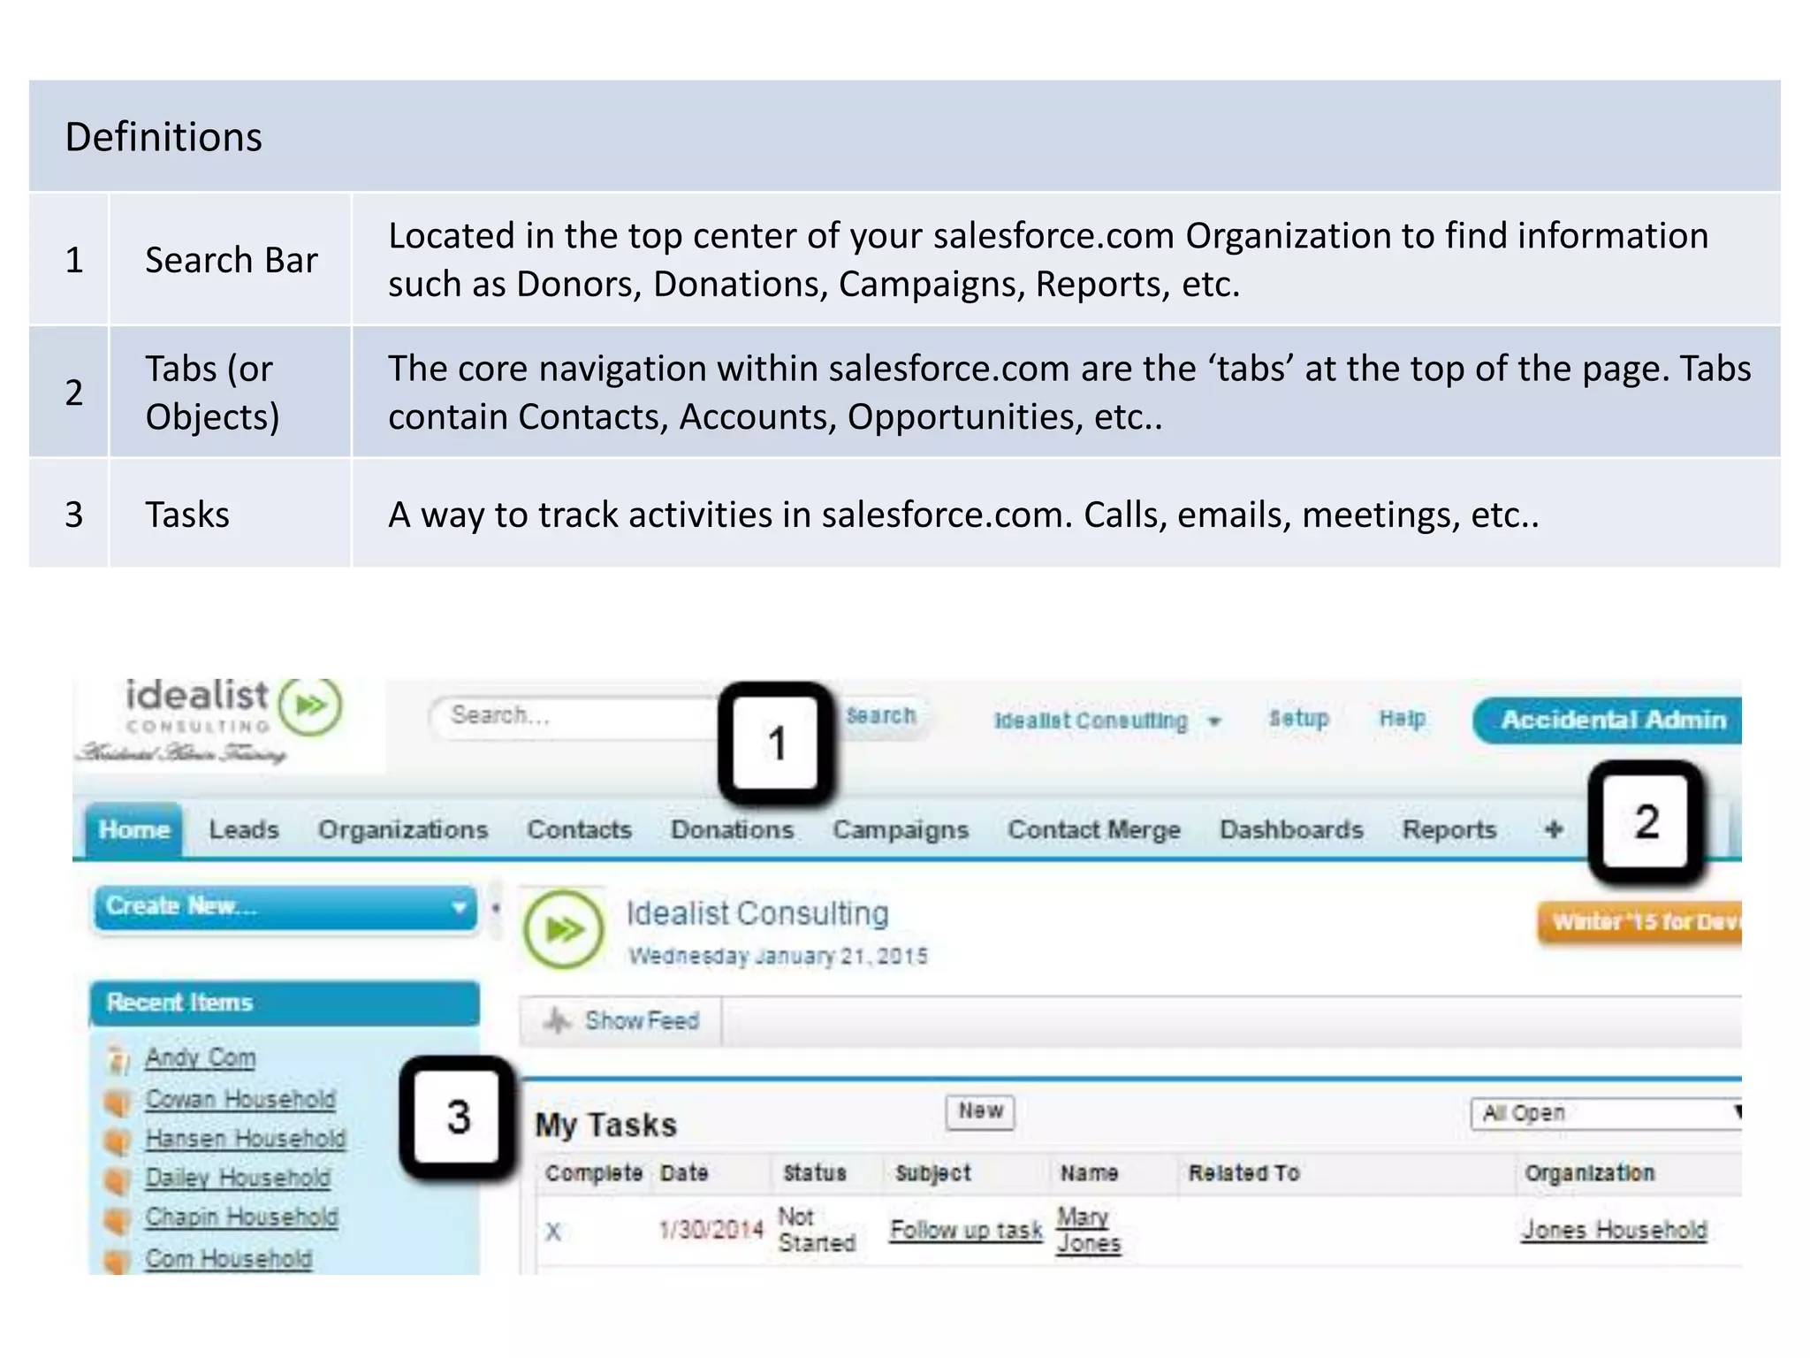
Task: Click the icon beside Chapin Household
Action: coord(118,1219)
